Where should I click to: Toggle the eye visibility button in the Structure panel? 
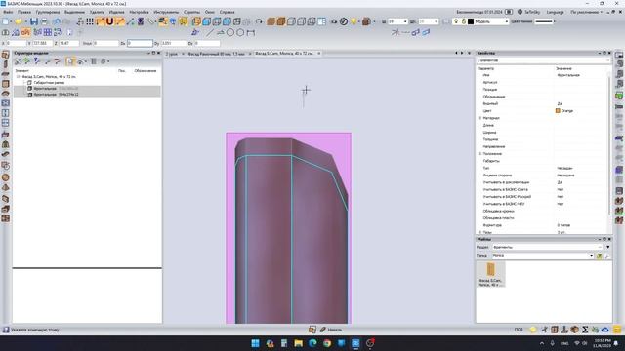coord(80,61)
